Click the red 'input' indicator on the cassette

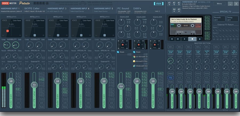198,25
